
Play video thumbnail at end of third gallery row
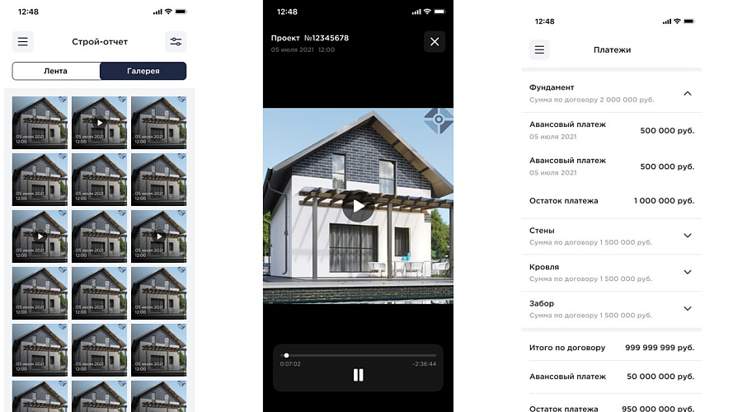pos(158,236)
